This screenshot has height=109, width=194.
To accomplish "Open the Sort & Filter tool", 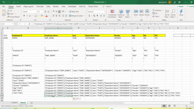I will (167, 14).
